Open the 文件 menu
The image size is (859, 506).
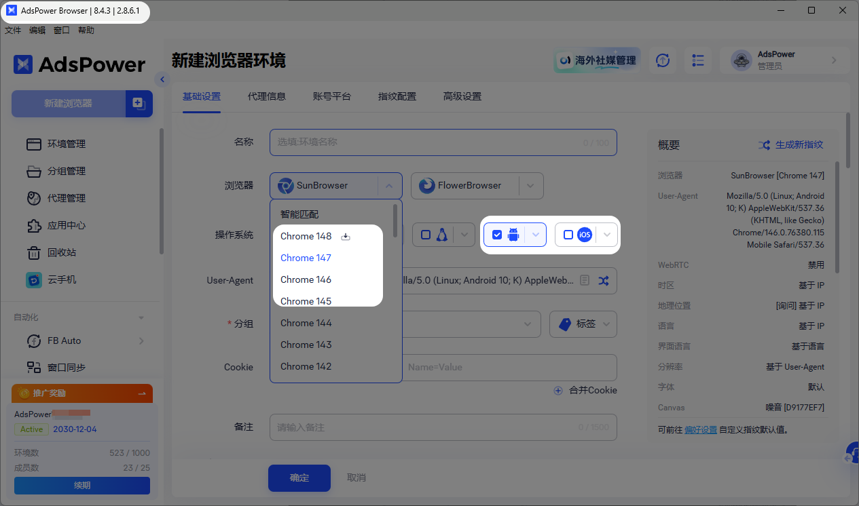click(x=13, y=30)
